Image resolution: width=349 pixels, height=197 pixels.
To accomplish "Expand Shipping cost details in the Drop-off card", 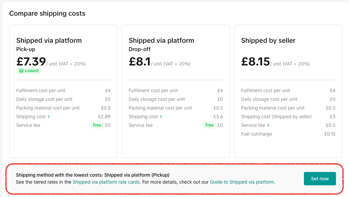I will pyautogui.click(x=161, y=117).
